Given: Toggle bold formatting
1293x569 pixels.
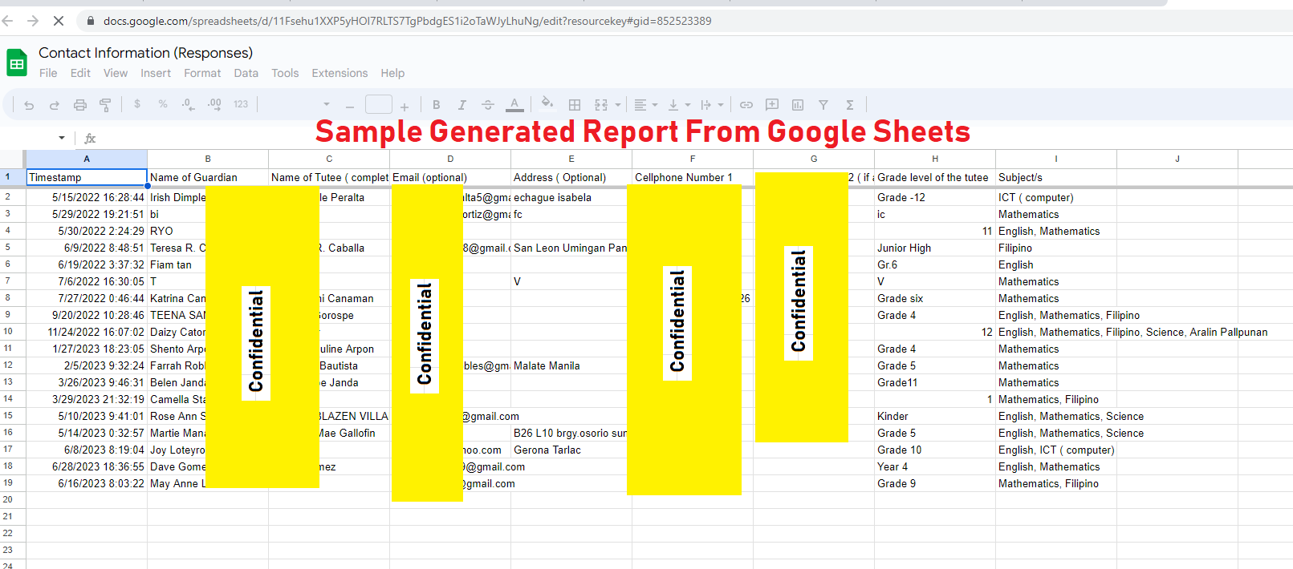Looking at the screenshot, I should (437, 105).
